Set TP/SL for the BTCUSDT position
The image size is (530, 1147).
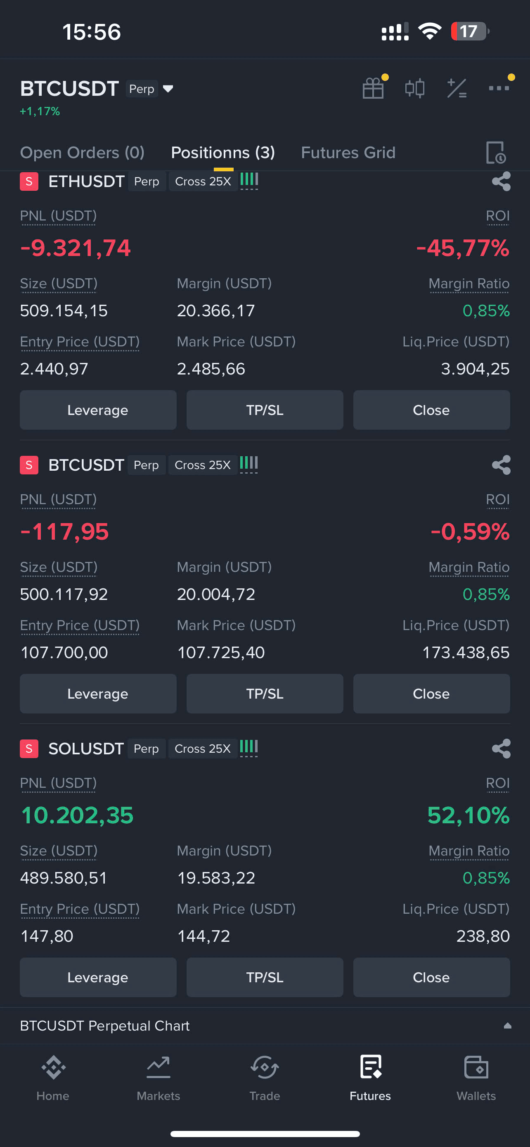pyautogui.click(x=265, y=693)
